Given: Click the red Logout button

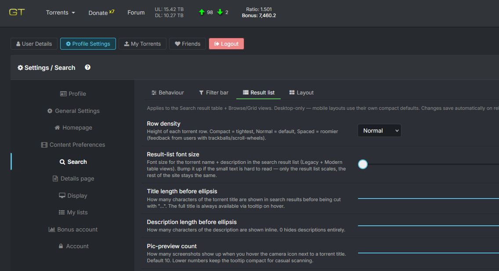Looking at the screenshot, I should tap(226, 44).
